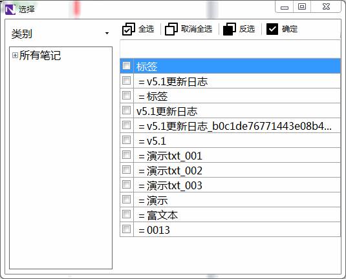346x279 pixels.
Task: Click the 类别 category label
Action: point(22,34)
